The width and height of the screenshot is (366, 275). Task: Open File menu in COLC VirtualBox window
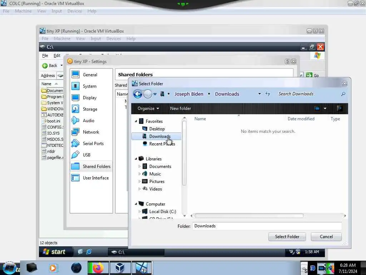pyautogui.click(x=6, y=11)
